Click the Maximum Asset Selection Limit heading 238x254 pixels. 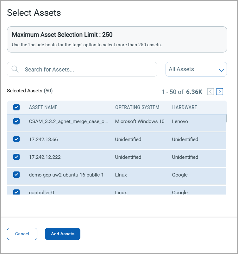pos(62,35)
